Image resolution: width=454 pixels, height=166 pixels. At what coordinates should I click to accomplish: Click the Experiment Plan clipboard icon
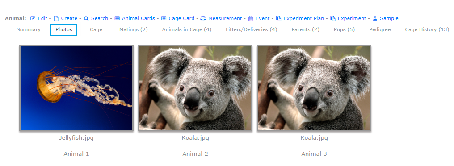click(278, 18)
